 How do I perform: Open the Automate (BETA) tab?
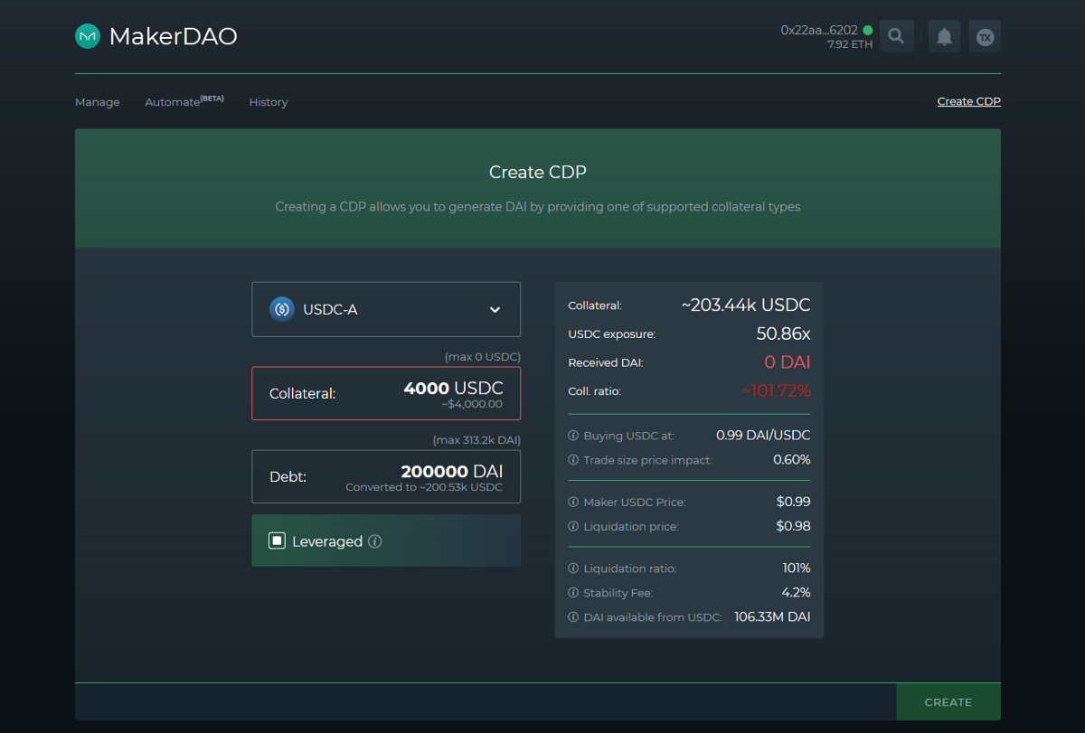(x=184, y=101)
